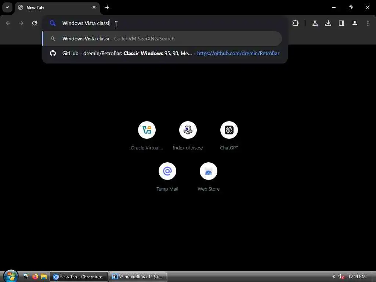Image resolution: width=376 pixels, height=282 pixels.
Task: Click the 'Temp Mail' label
Action: (x=167, y=189)
